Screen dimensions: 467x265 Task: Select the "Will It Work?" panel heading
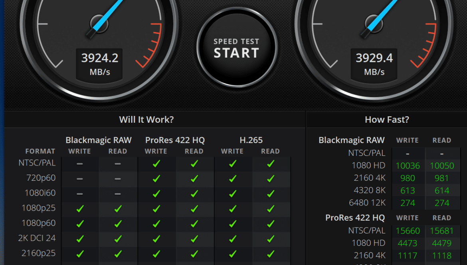tap(146, 120)
